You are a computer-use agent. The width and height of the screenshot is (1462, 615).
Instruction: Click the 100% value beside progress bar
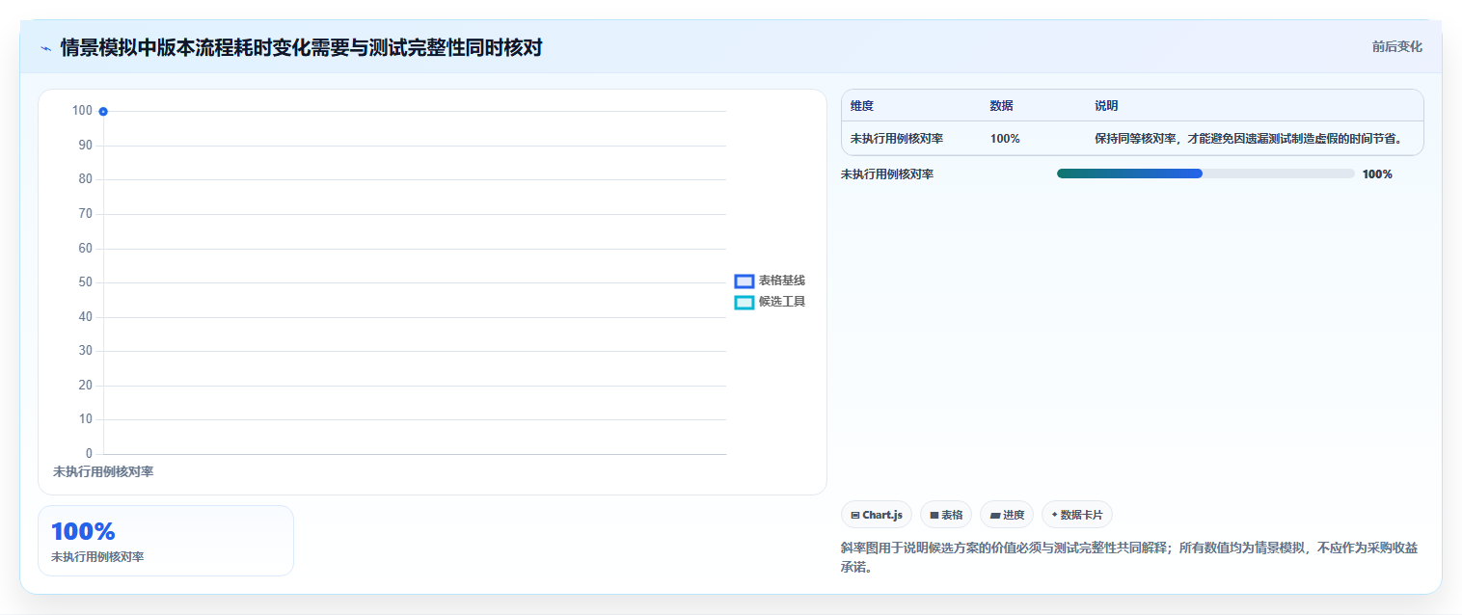1377,174
